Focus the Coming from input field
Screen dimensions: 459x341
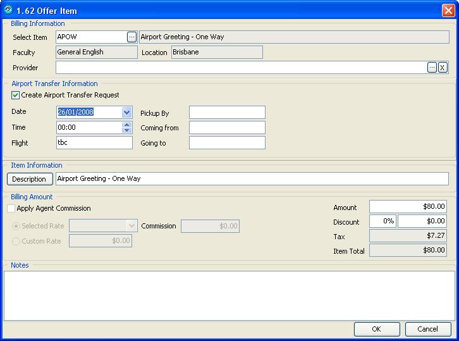(227, 128)
